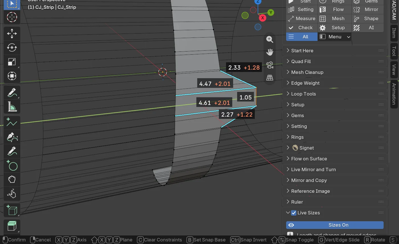399x244 pixels.
Task: Click the 1.05 edge length label
Action: (245, 98)
